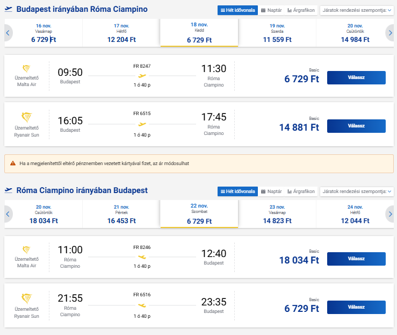This screenshot has width=397, height=335.
Task: Select Hét idővonala view for return flights
Action: coord(236,191)
